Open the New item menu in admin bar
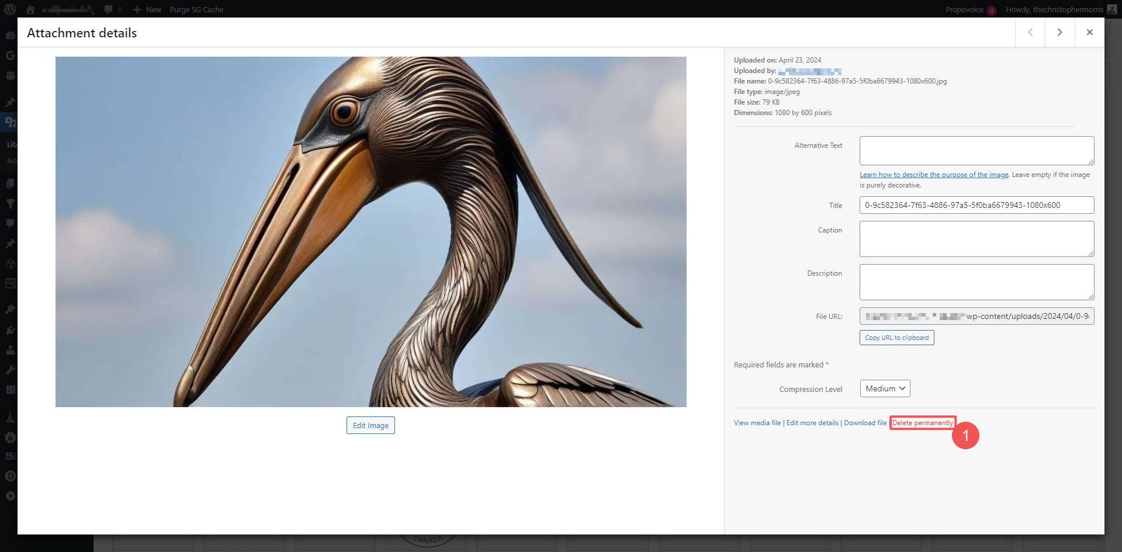1122x552 pixels. [x=147, y=9]
